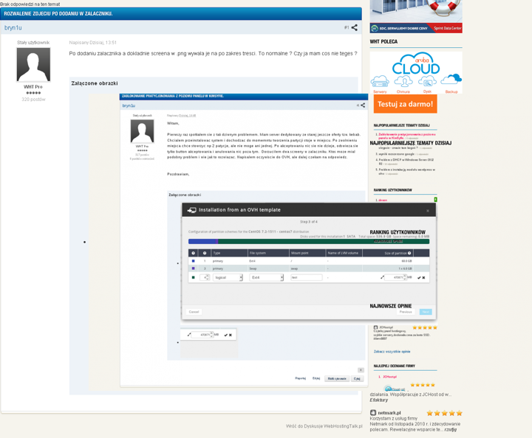Viewport: 532px width, 438px height.
Task: Open the pink top topic about partycjonowanie w Kimsyfie
Action: click(407, 136)
